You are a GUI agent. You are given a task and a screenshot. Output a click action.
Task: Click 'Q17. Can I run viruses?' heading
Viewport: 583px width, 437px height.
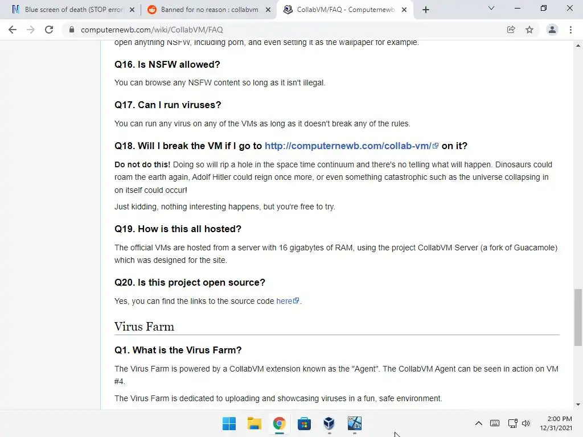168,105
